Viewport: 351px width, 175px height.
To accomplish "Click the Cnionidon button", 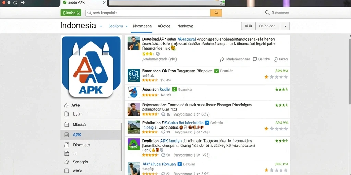I will (268, 26).
